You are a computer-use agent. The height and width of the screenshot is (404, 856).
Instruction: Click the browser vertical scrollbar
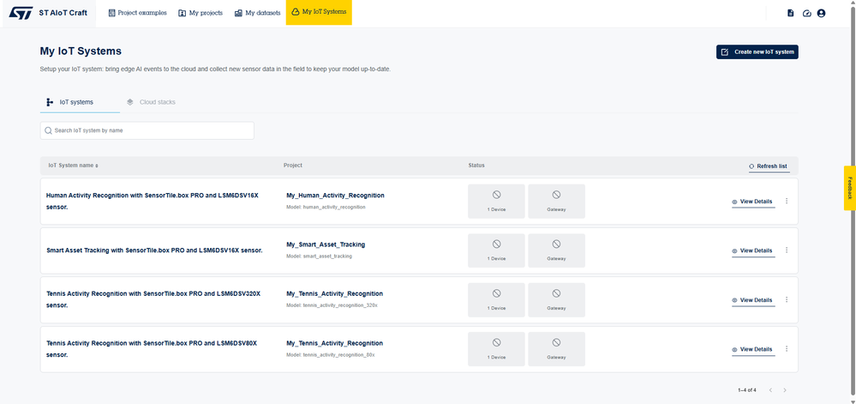[853, 202]
